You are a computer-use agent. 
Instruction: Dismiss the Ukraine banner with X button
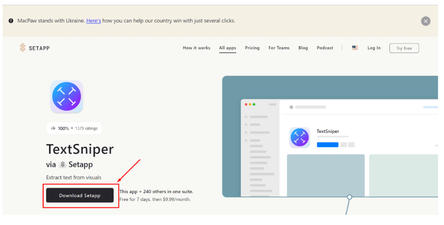[425, 21]
